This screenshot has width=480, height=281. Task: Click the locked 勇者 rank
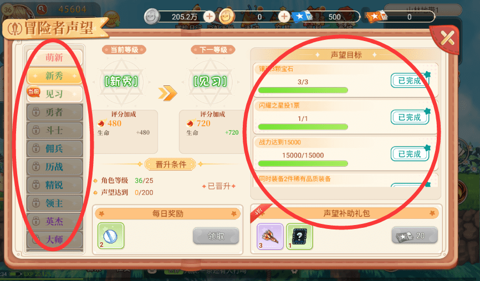pyautogui.click(x=54, y=113)
